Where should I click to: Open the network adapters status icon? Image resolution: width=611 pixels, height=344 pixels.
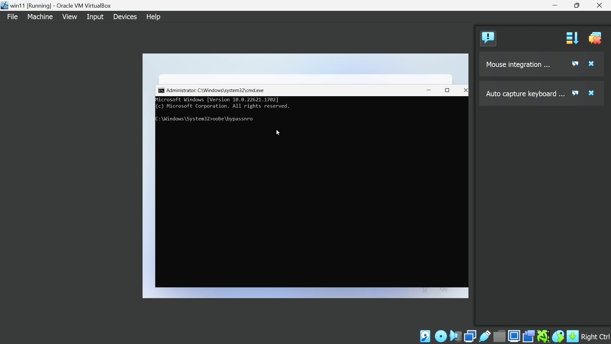pos(470,336)
